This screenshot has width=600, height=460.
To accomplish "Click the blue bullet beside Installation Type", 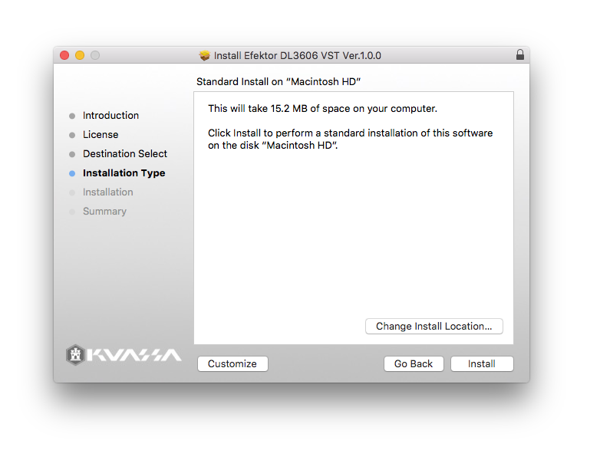I will point(72,173).
